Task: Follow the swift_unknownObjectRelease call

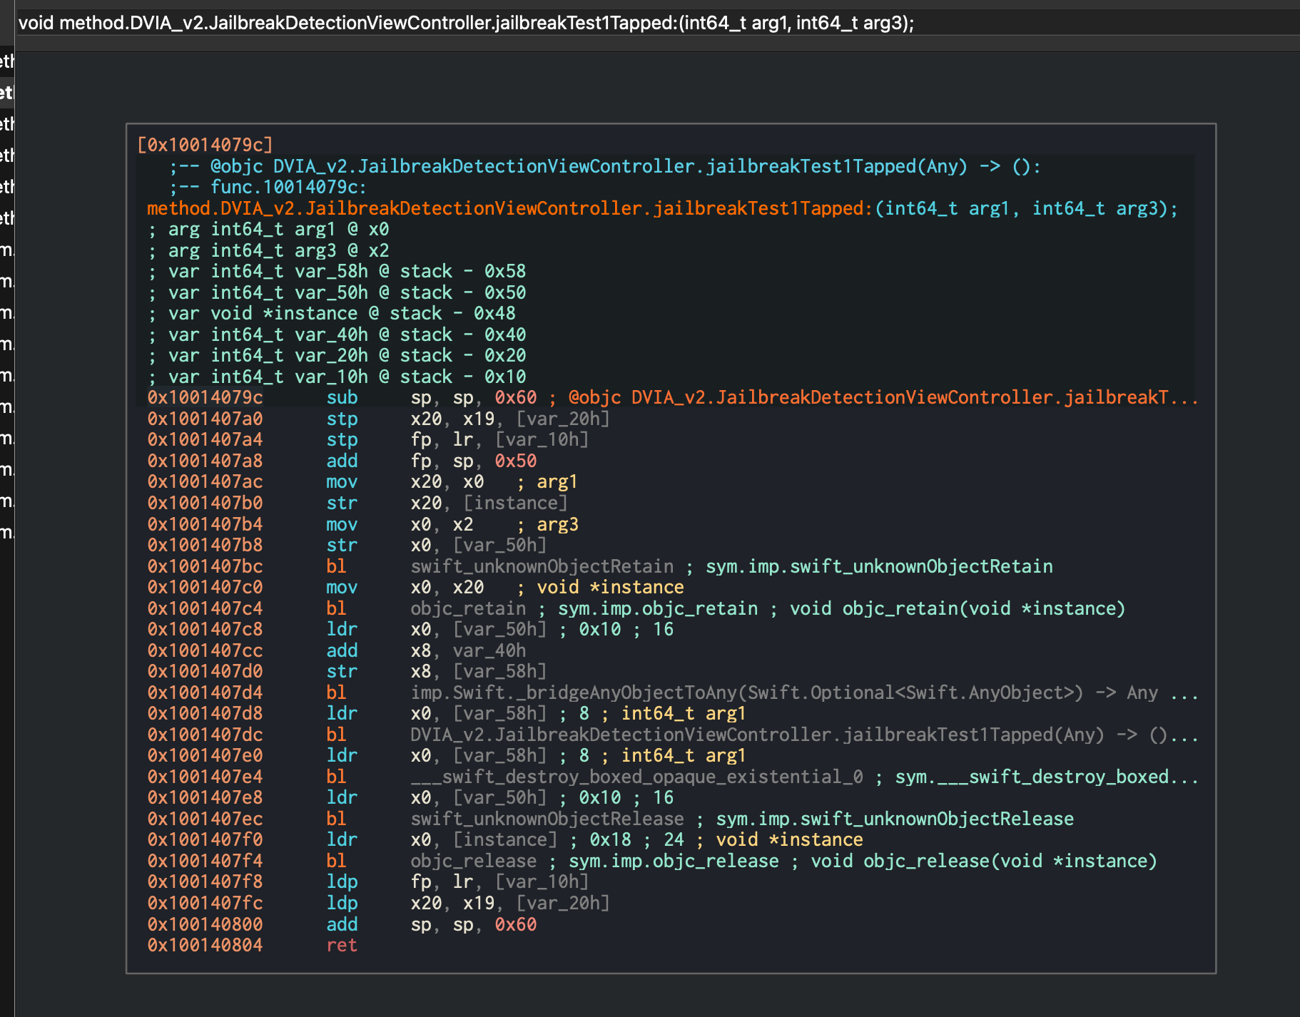Action: click(x=547, y=819)
